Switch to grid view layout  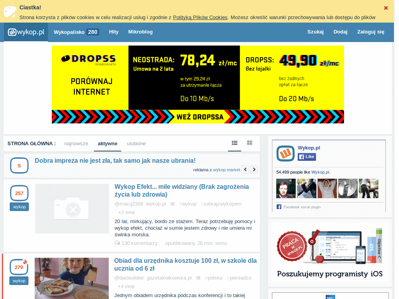tap(250, 143)
